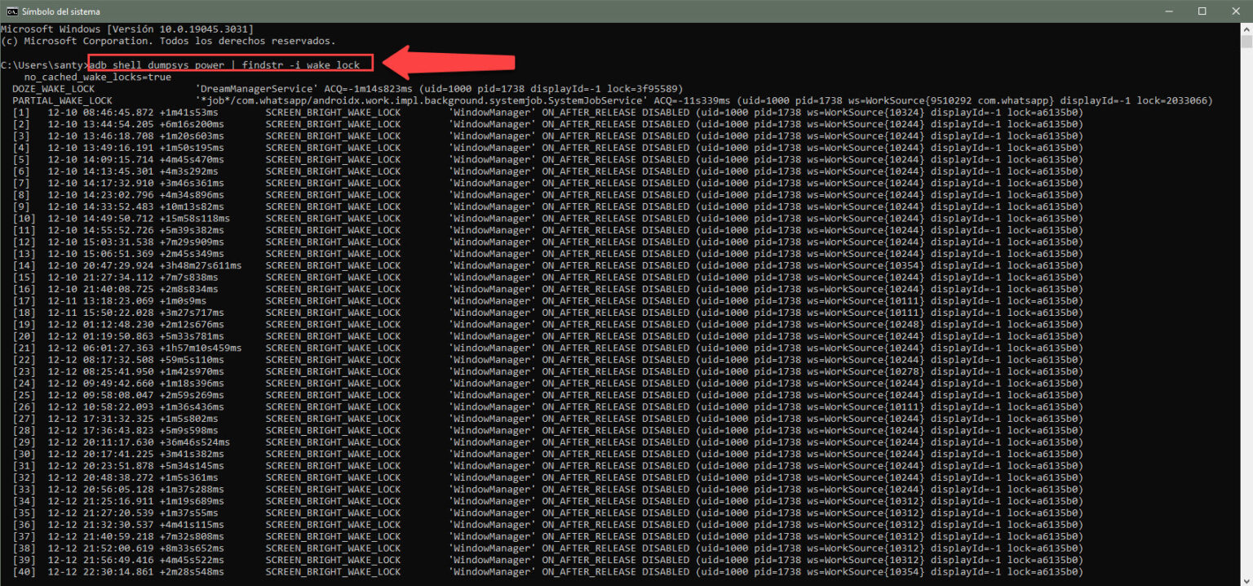Click the com.whatsapp SystemJobService job text
The width and height of the screenshot is (1253, 586).
(416, 100)
